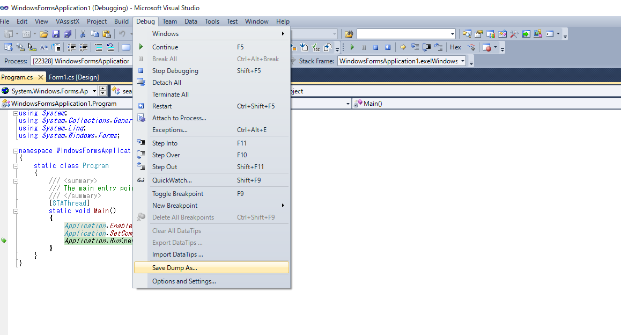Choose Step Over from Debug menu
The height and width of the screenshot is (335, 621).
211,155
